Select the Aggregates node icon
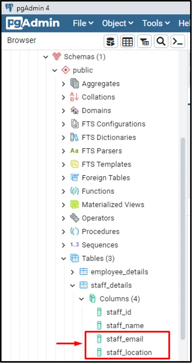The image size is (192, 363). coord(74,84)
